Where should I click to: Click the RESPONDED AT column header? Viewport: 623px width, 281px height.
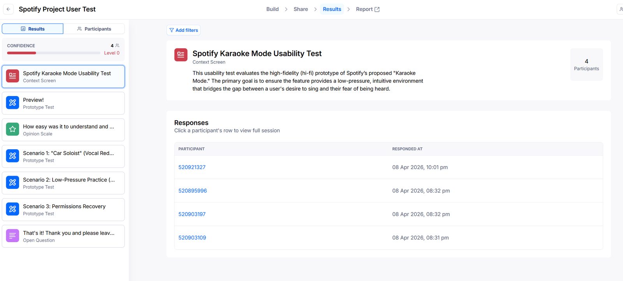pyautogui.click(x=407, y=149)
